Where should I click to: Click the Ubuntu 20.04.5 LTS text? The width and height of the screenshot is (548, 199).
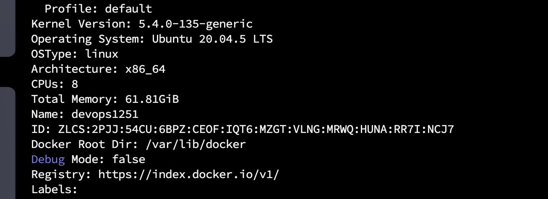point(212,39)
